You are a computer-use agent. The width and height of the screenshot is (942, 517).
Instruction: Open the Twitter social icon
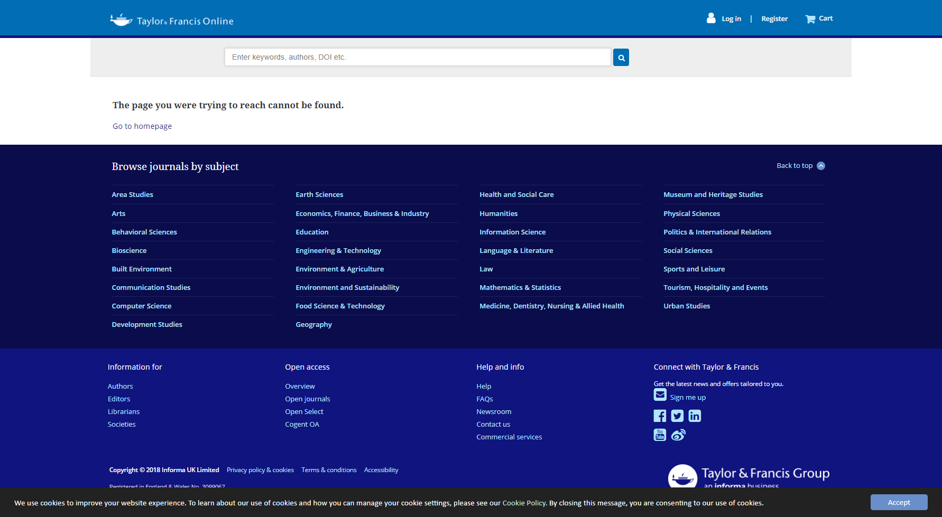pyautogui.click(x=677, y=416)
